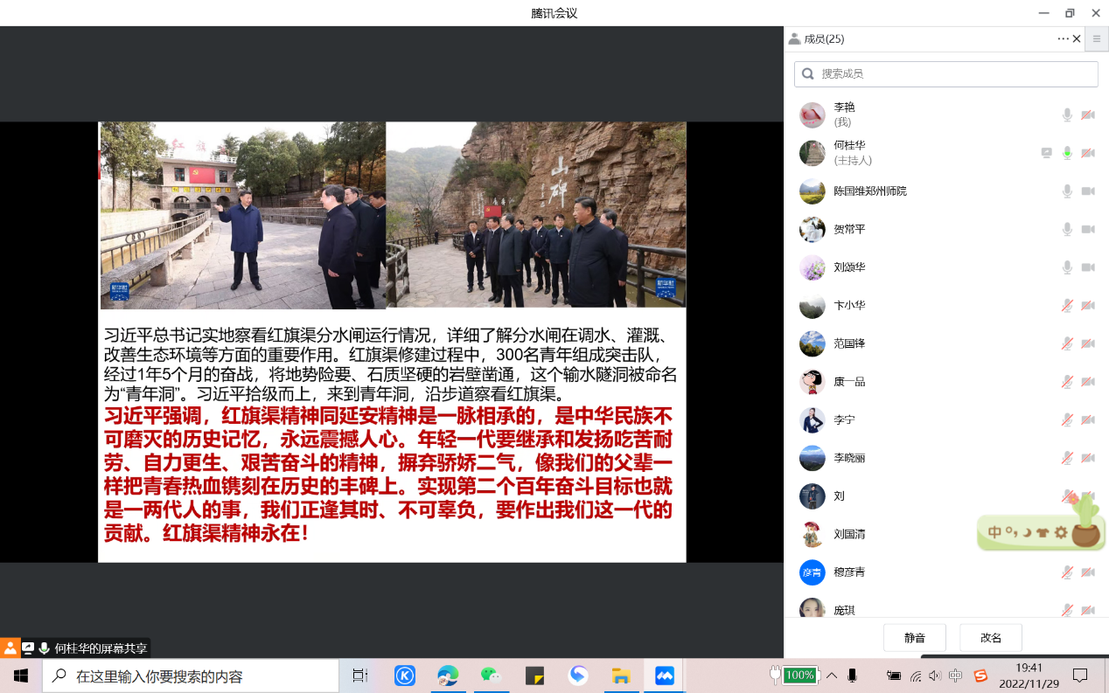Toggle the camera icon for 刘颂华
The height and width of the screenshot is (693, 1109).
[1088, 267]
